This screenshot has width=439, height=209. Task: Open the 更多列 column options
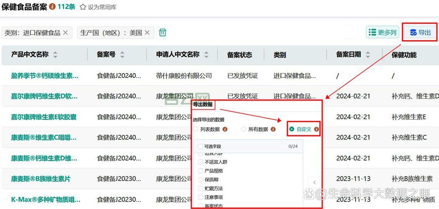(383, 33)
